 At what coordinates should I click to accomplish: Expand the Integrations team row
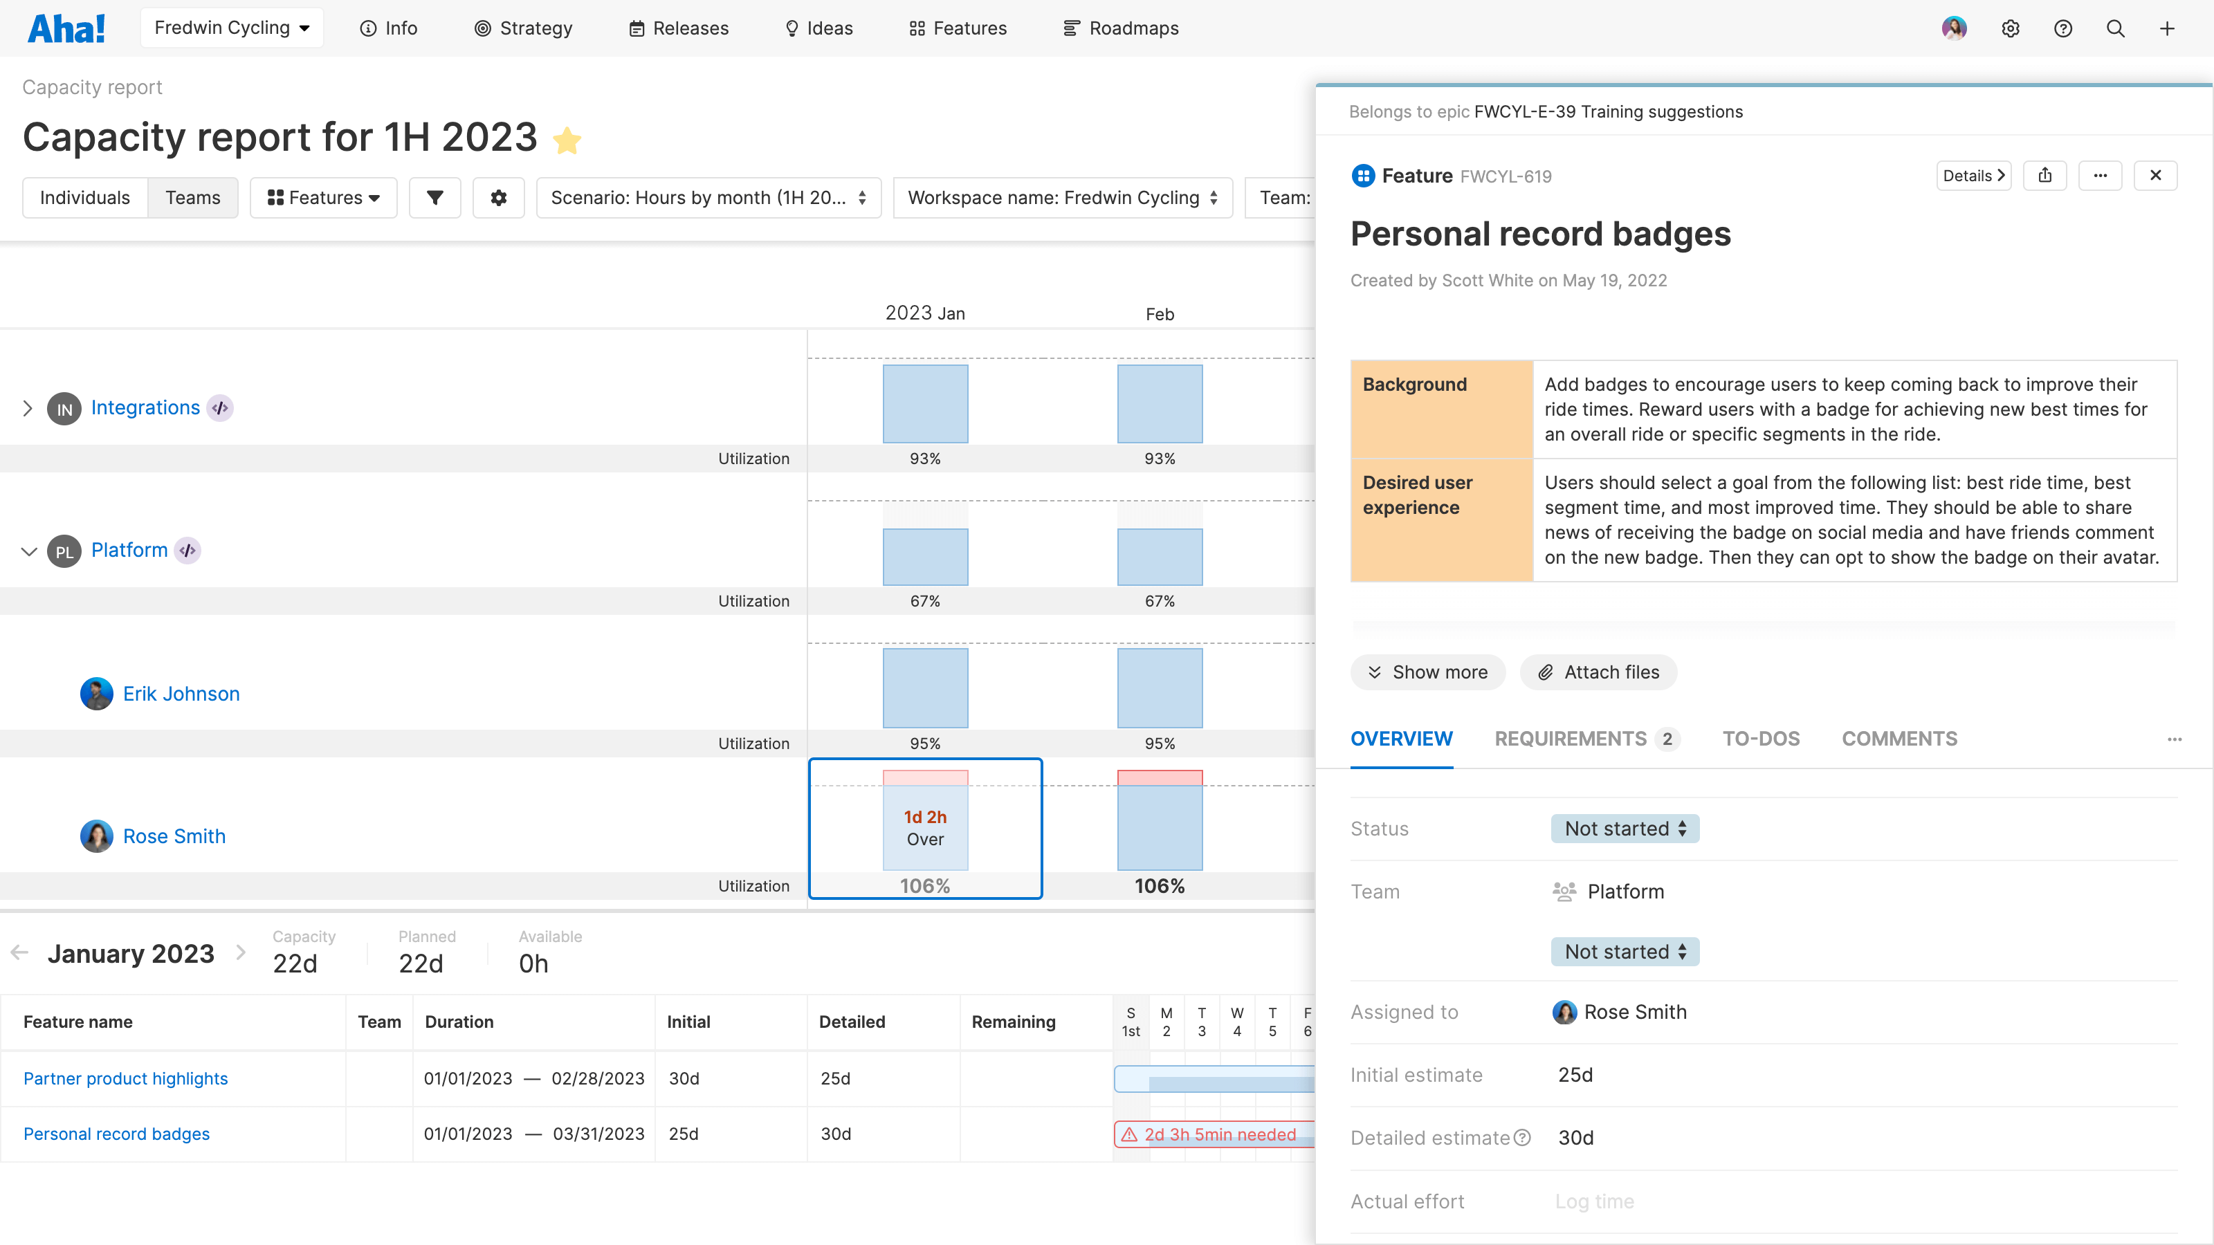click(28, 407)
